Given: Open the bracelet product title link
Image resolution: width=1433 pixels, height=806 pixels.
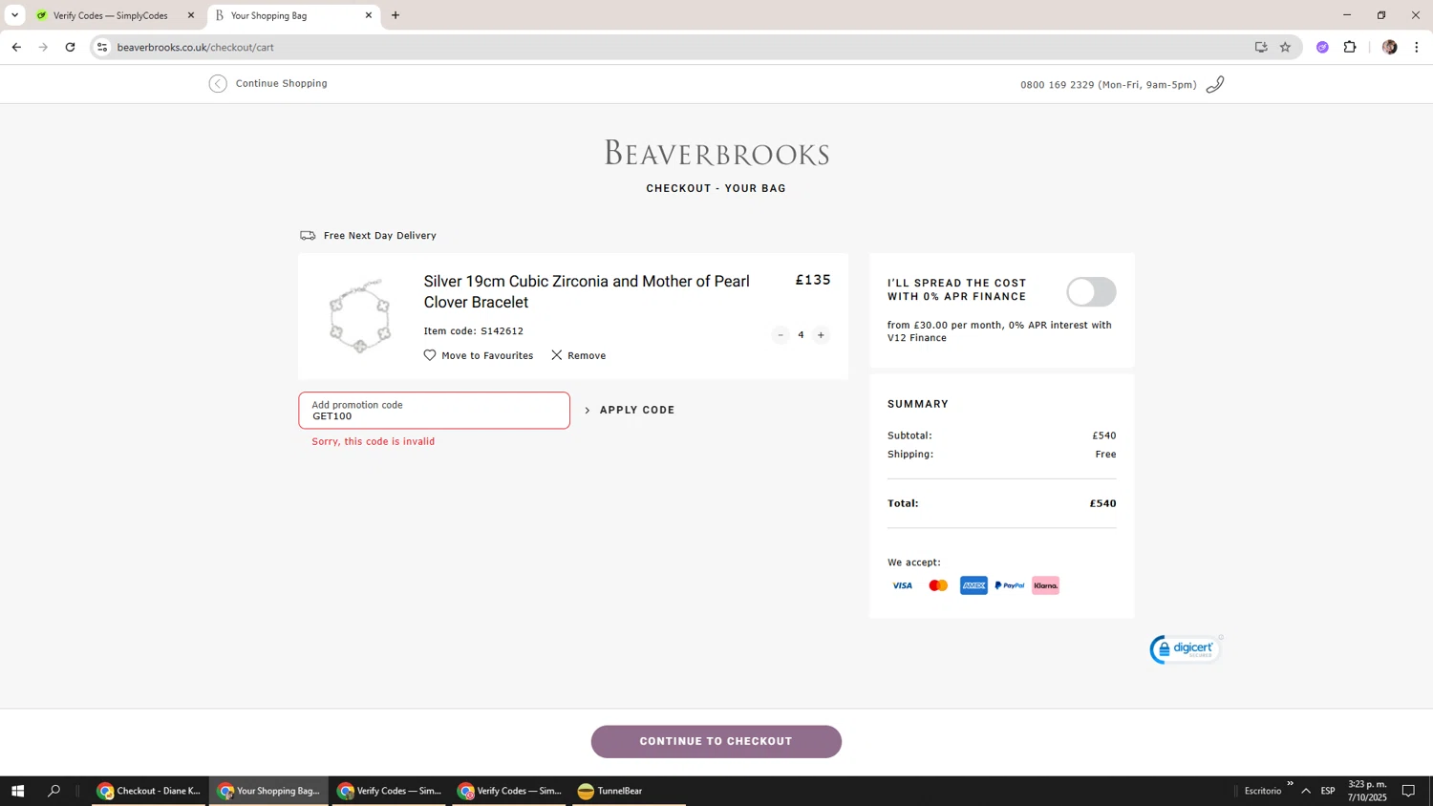Looking at the screenshot, I should pos(587,291).
